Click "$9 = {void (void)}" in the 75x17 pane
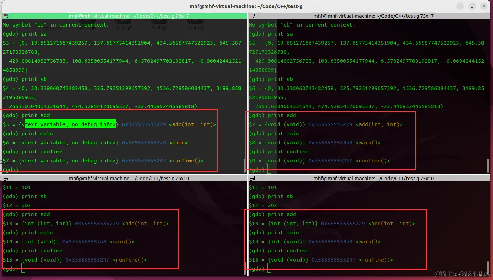This screenshot has height=280, width=493. [277, 161]
